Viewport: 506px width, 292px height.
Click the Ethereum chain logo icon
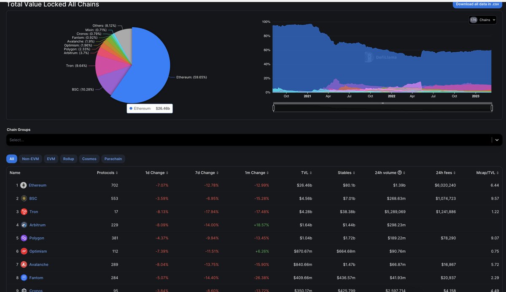tap(24, 185)
